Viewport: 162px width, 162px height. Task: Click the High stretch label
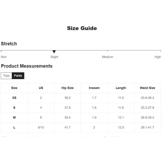[x=158, y=57]
